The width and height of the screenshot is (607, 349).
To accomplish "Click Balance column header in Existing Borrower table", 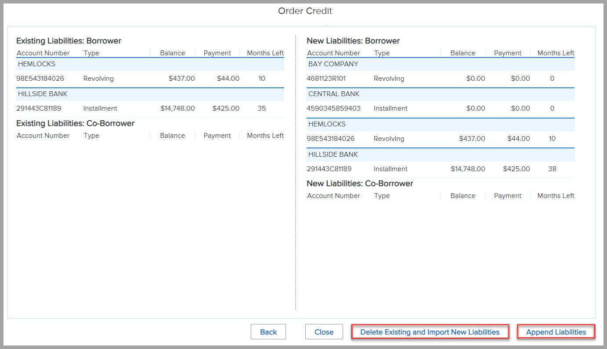I will point(173,53).
